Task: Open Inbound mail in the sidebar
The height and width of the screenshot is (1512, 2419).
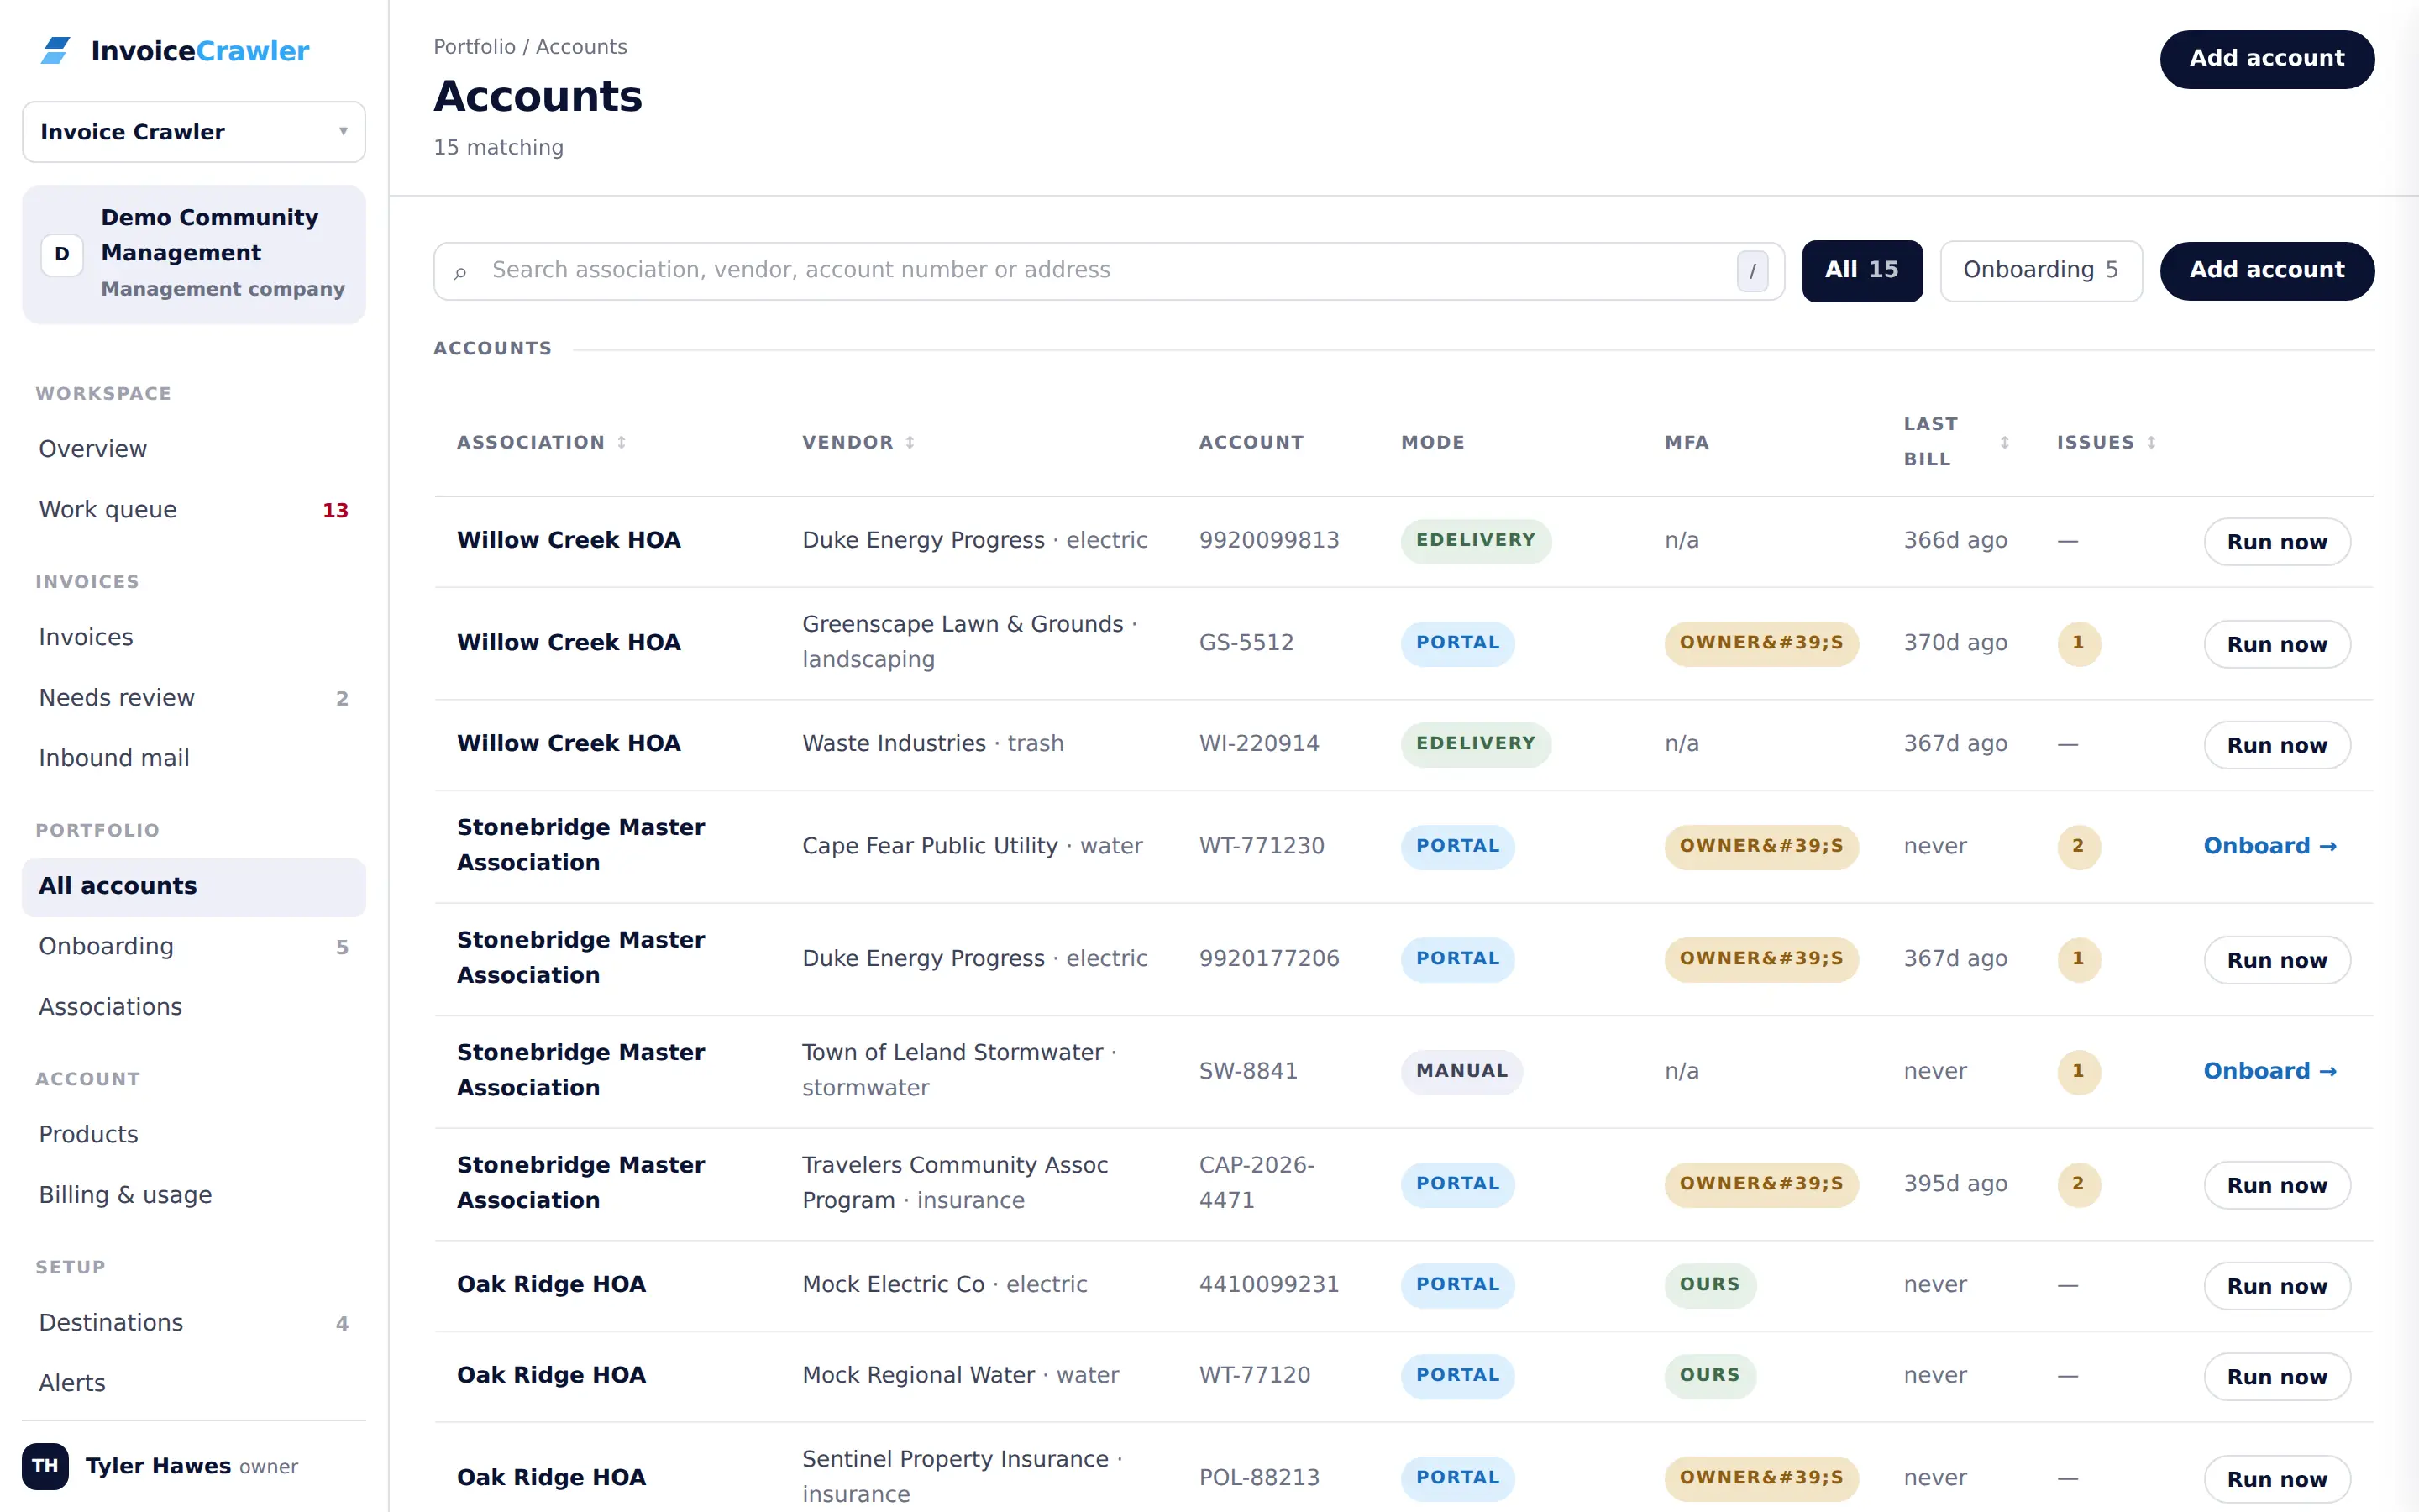Action: (x=194, y=758)
